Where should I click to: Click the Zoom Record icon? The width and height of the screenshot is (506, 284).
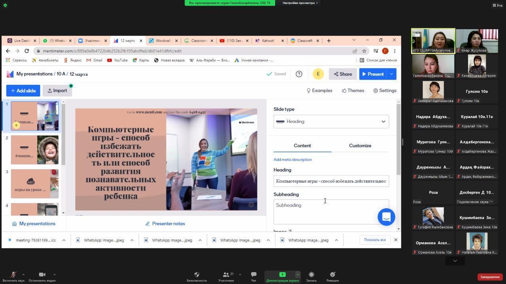pyautogui.click(x=311, y=275)
